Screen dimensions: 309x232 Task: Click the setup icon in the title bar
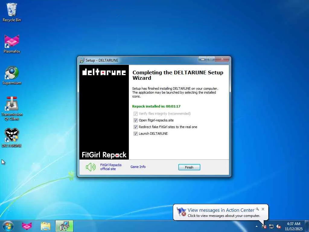click(x=82, y=60)
